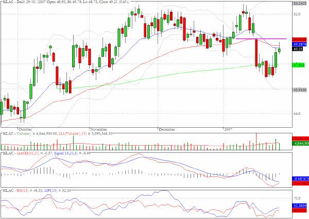The image size is (309, 219).
Task: Click the 45.9188 lower band price label
Action: pyautogui.click(x=300, y=90)
